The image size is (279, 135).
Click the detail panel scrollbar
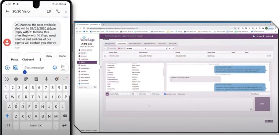tap(163, 72)
